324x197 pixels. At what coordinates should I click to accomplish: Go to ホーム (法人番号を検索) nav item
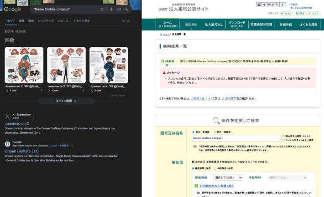167,25
